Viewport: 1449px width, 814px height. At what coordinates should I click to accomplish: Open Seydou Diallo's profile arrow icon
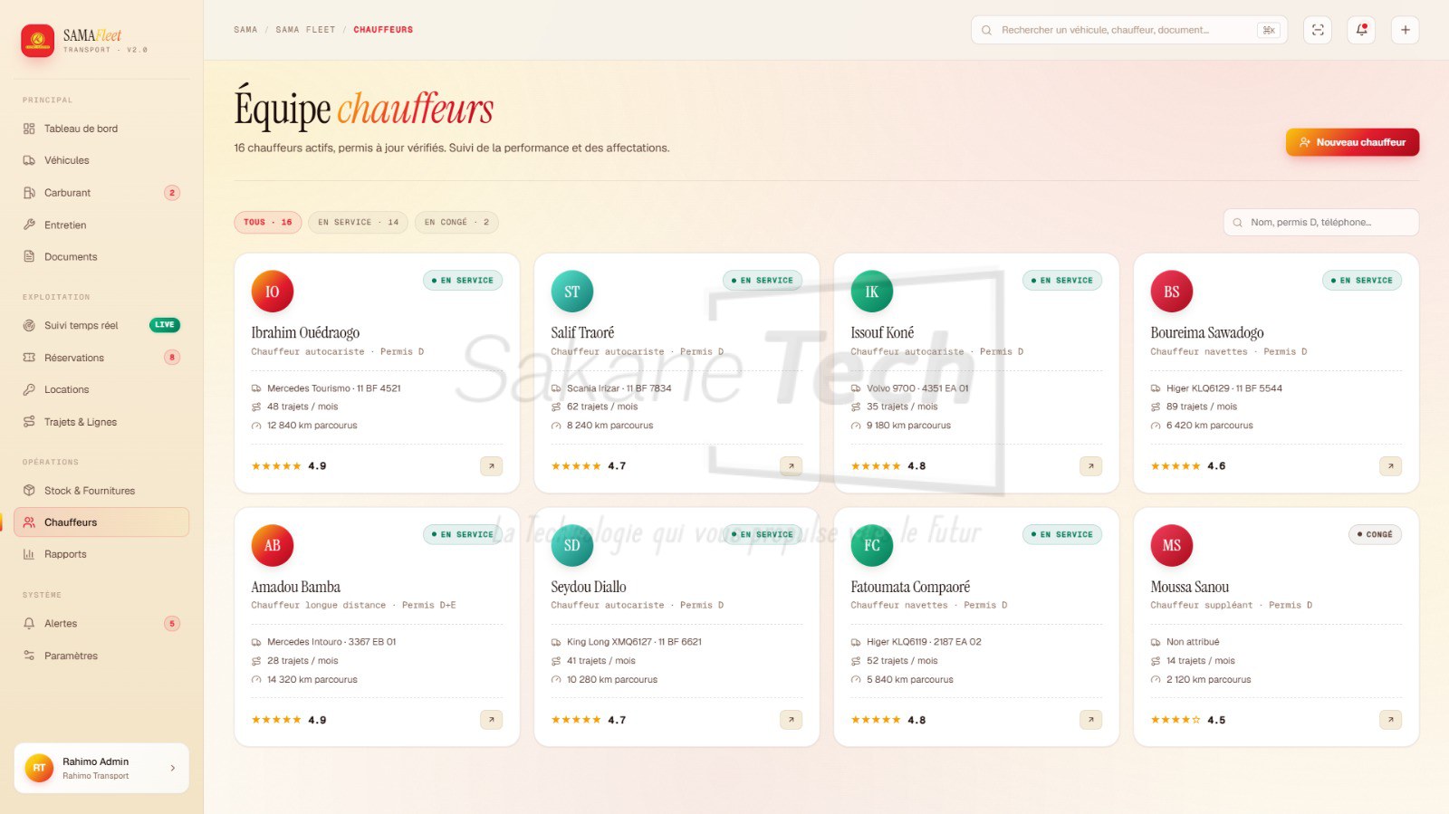[x=791, y=720]
